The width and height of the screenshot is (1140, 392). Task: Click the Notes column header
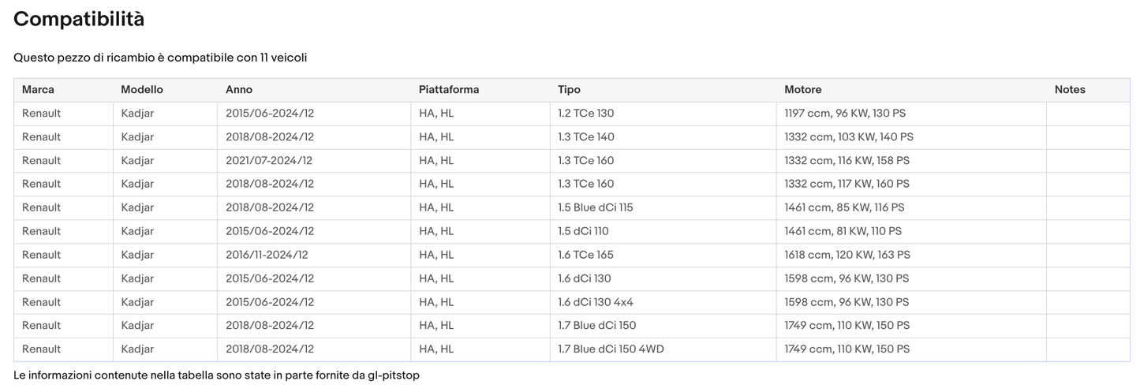pos(1070,90)
